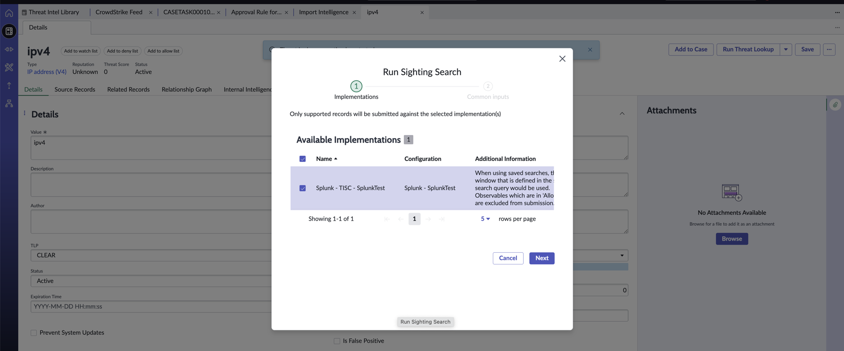Add ipv4 to allow list

(163, 51)
